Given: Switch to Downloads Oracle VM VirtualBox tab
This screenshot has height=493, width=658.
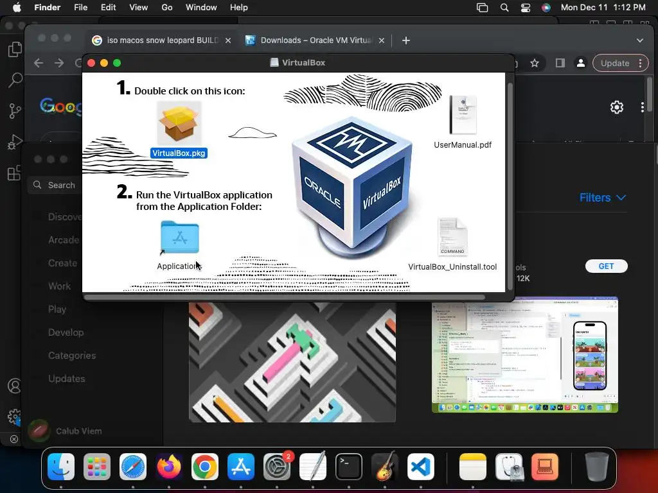Looking at the screenshot, I should coord(316,40).
